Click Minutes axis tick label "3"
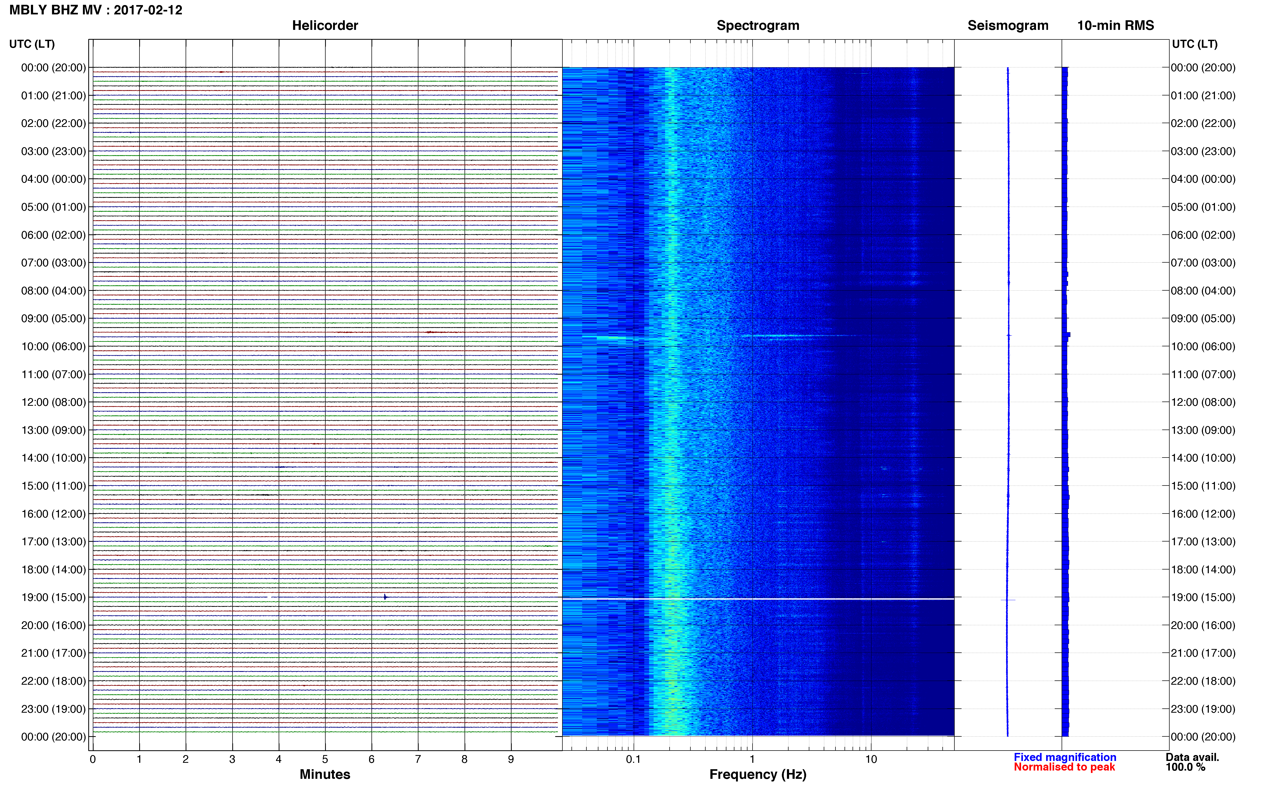Viewport: 1264px width, 790px height. [232, 759]
